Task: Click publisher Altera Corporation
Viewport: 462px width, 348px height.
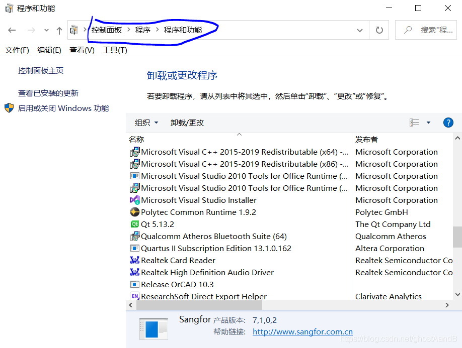Action: click(x=390, y=249)
